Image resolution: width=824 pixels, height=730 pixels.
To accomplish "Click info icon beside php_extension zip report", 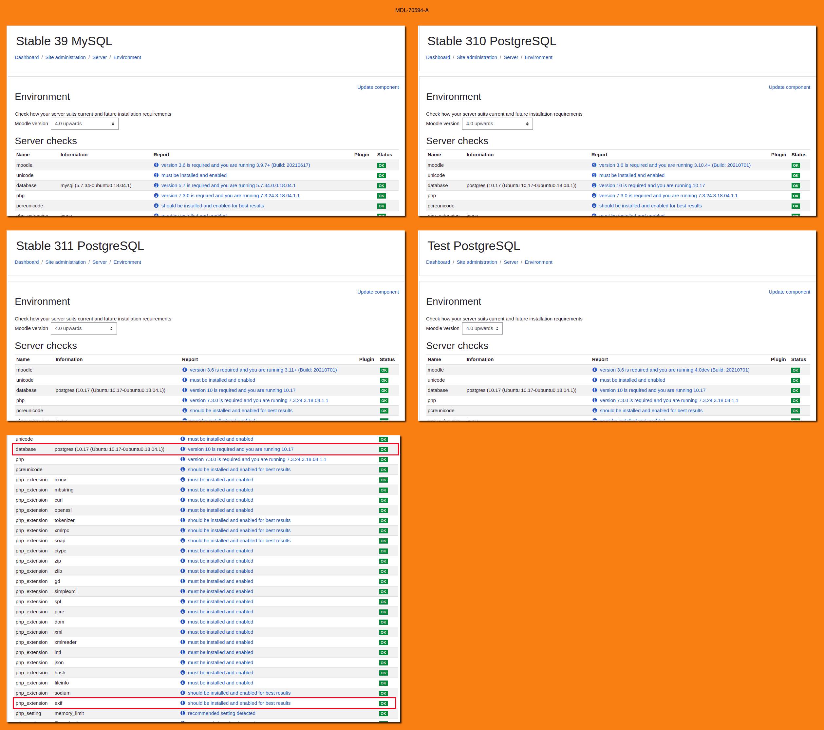I will (183, 561).
